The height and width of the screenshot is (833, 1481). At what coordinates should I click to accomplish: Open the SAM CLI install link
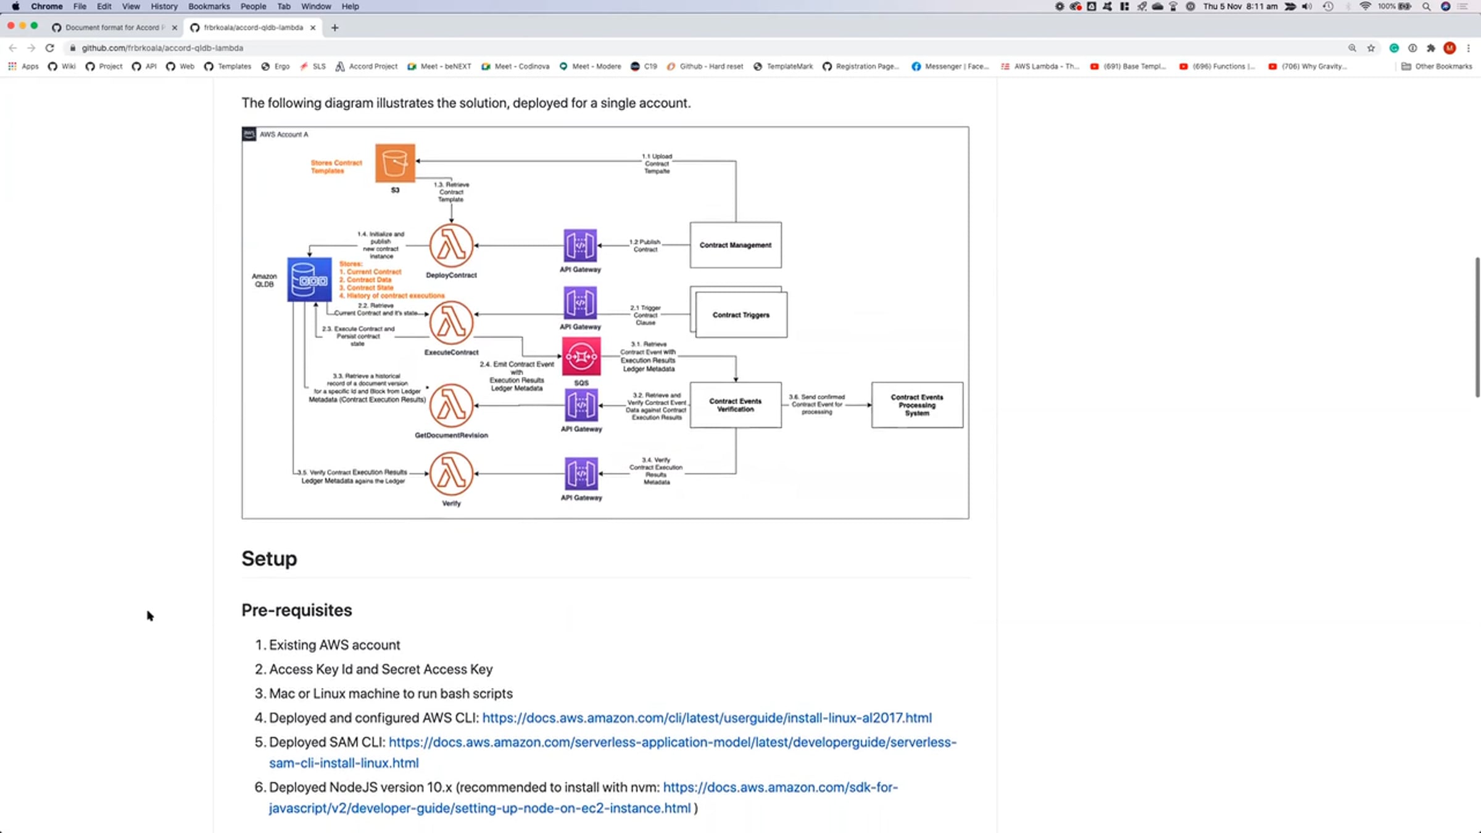pyautogui.click(x=672, y=742)
